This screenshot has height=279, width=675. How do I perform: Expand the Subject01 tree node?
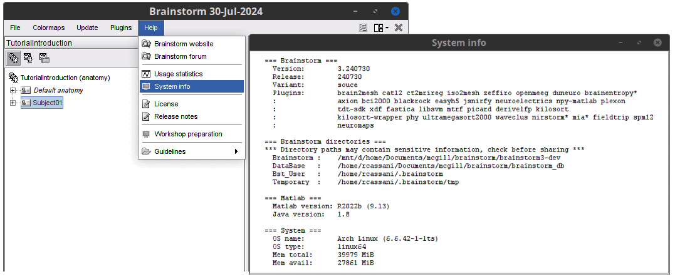pos(13,103)
